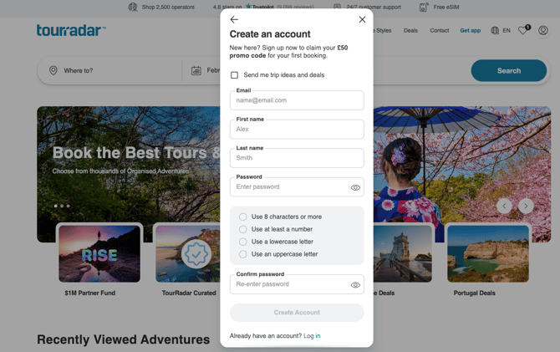Click the TourRadar logo

click(70, 31)
